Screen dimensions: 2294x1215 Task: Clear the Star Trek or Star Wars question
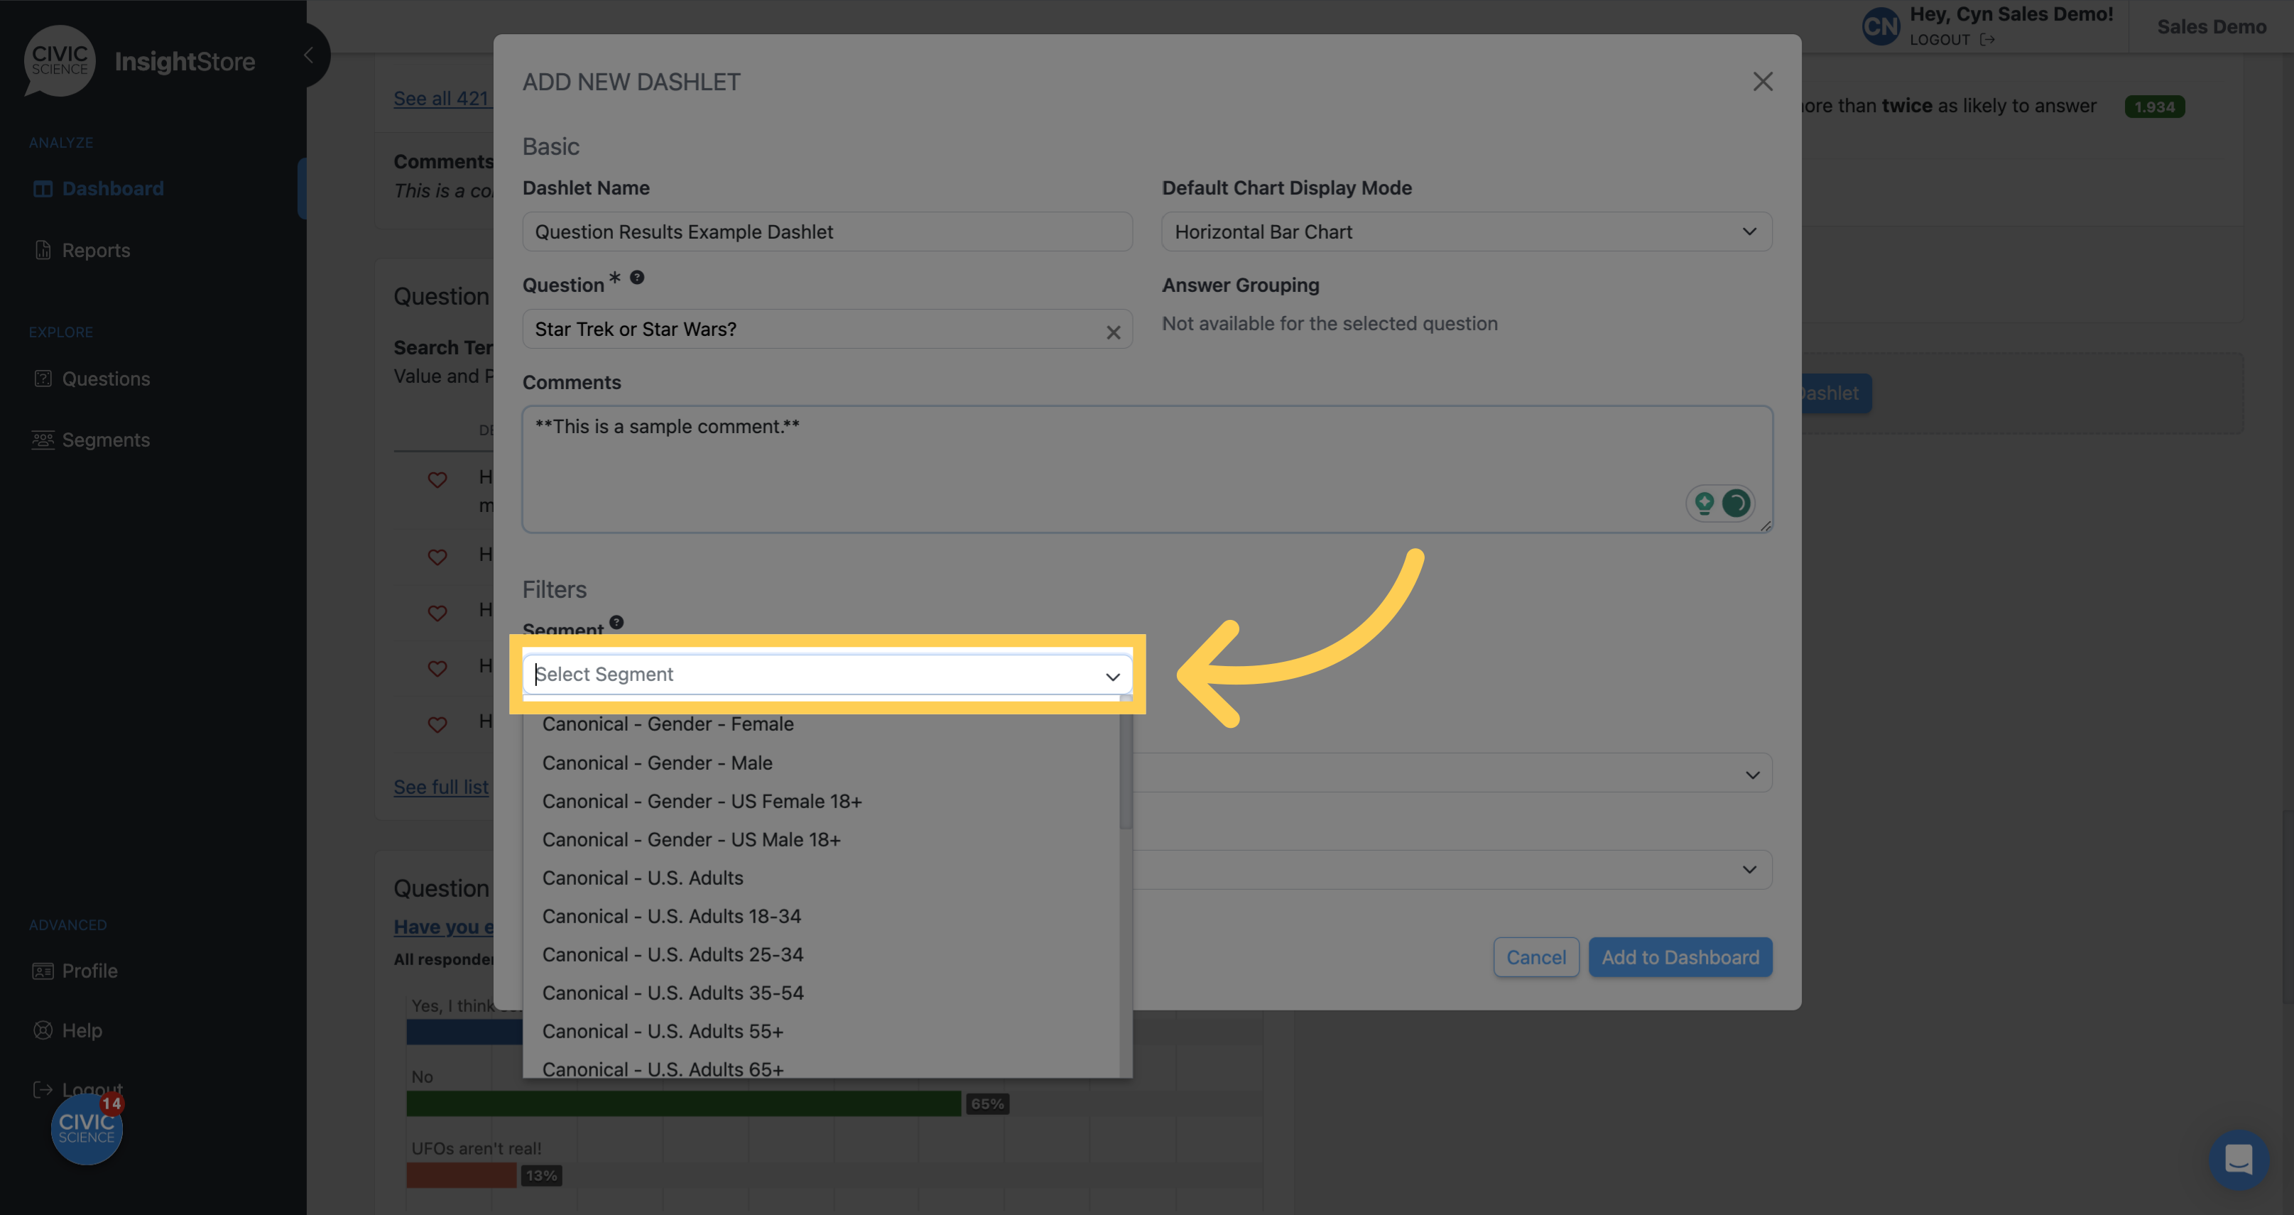click(x=1113, y=332)
